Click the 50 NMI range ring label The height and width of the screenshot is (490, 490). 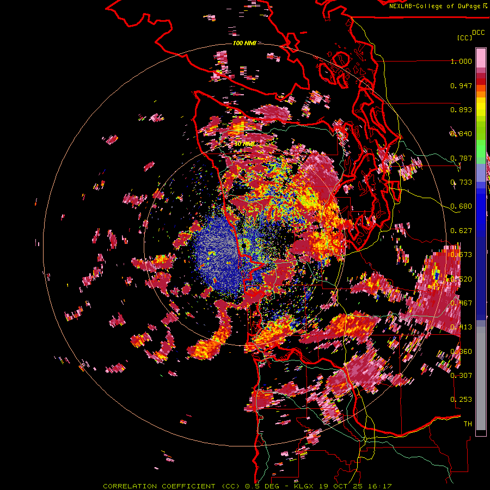coord(244,144)
